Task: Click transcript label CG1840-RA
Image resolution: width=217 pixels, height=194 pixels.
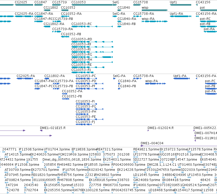Action: (127, 19)
